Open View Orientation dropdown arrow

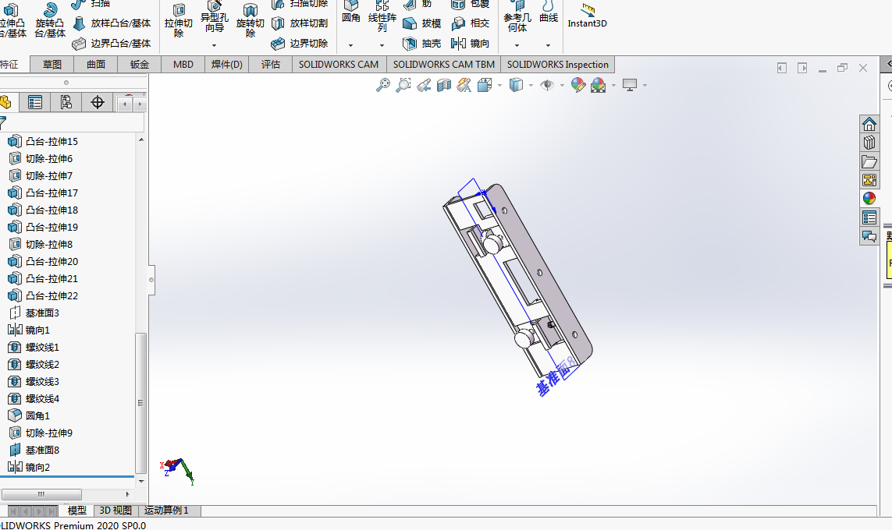point(500,86)
